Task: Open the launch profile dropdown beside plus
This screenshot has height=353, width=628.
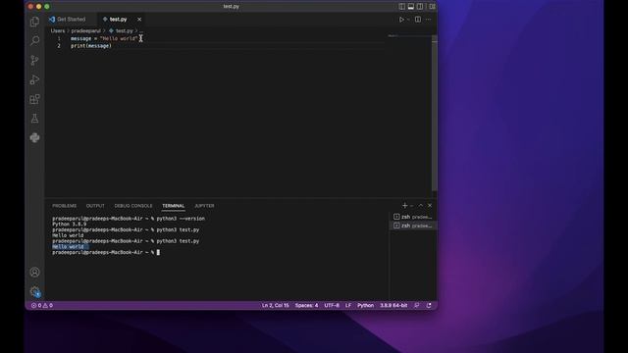Action: 412,206
